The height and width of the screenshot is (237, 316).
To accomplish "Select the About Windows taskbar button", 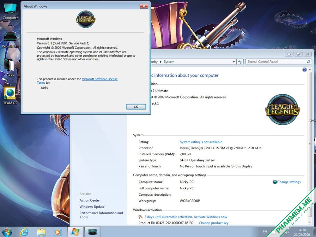I will (75, 232).
